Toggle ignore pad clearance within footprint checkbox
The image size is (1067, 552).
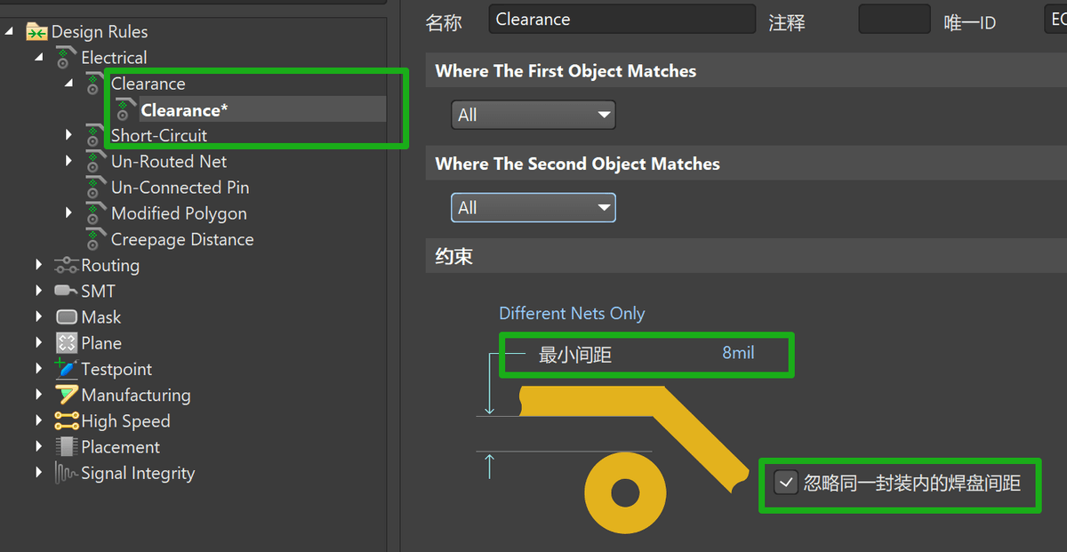[x=786, y=483]
